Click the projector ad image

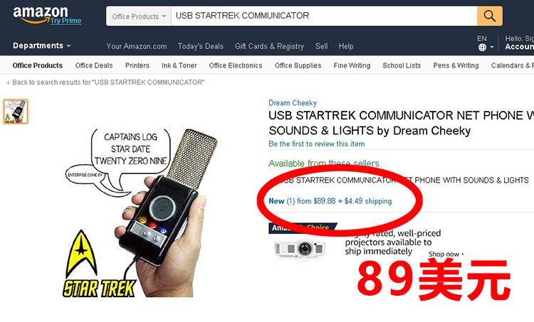300,249
